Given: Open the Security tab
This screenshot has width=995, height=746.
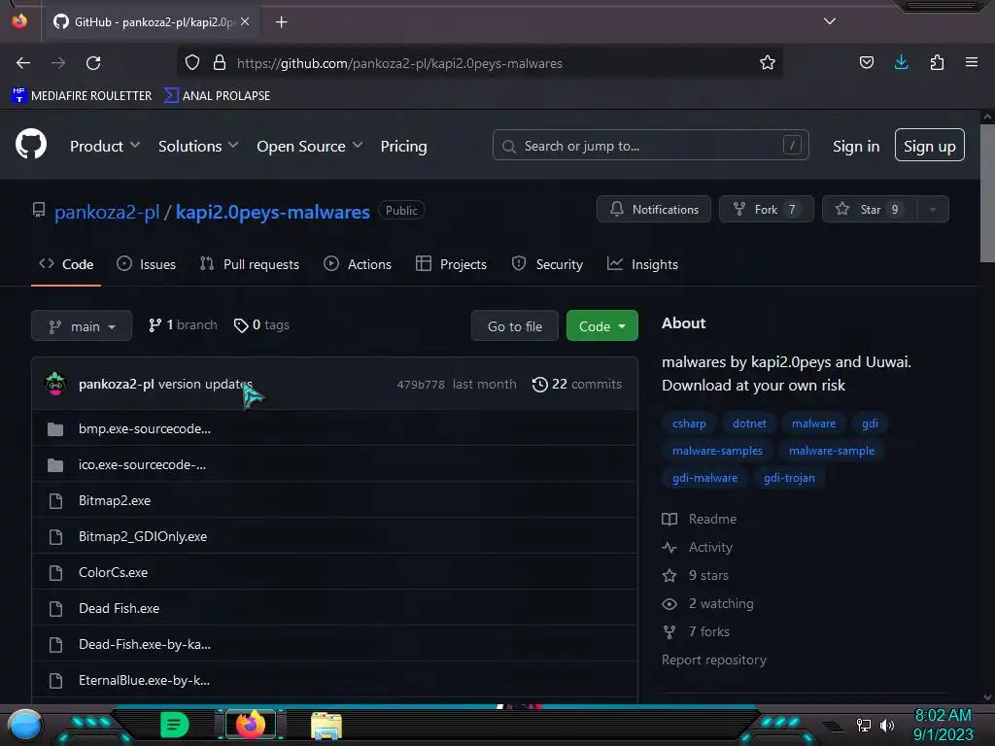Looking at the screenshot, I should [x=547, y=264].
